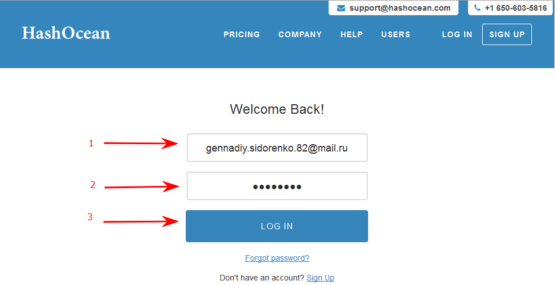Image resolution: width=555 pixels, height=285 pixels.
Task: Click the red arrow pointing to login button
Action: click(141, 221)
